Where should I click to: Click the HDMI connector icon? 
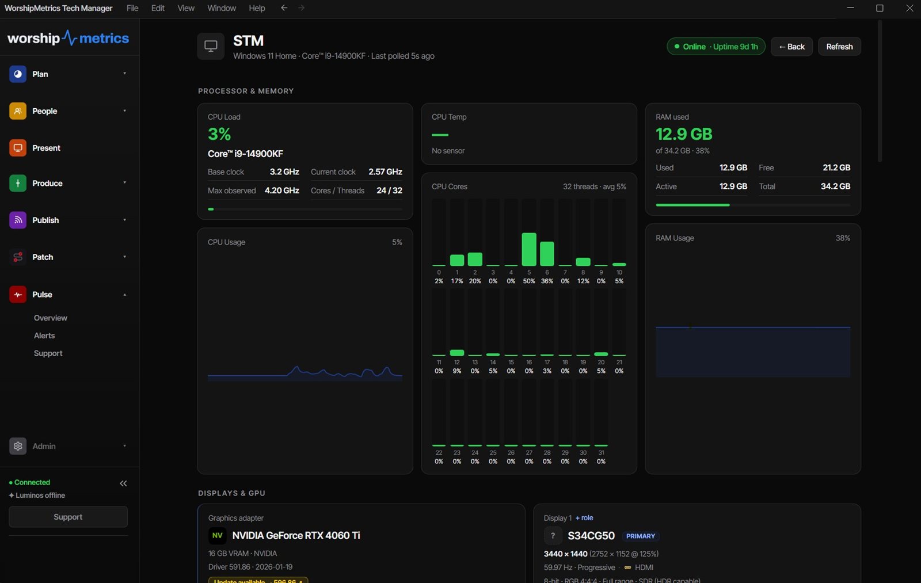[627, 567]
